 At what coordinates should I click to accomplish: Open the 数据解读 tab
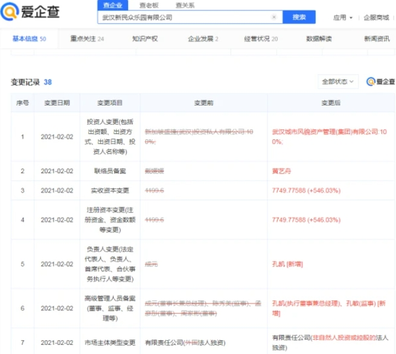click(x=319, y=39)
